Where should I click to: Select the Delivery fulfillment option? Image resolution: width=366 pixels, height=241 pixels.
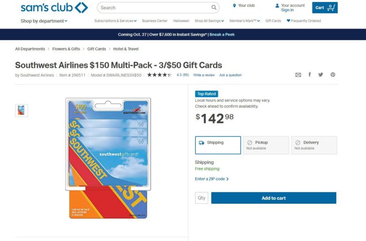pos(314,145)
